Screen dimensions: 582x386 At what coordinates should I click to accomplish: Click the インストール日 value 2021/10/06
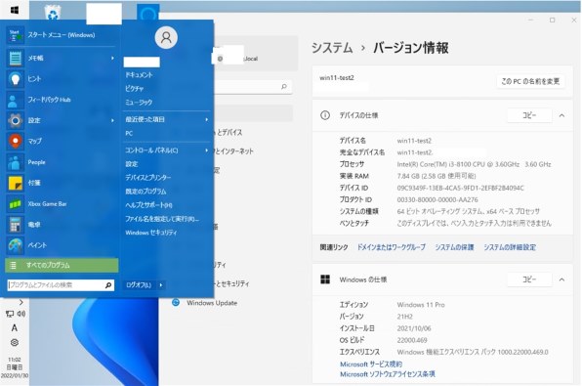coord(414,328)
